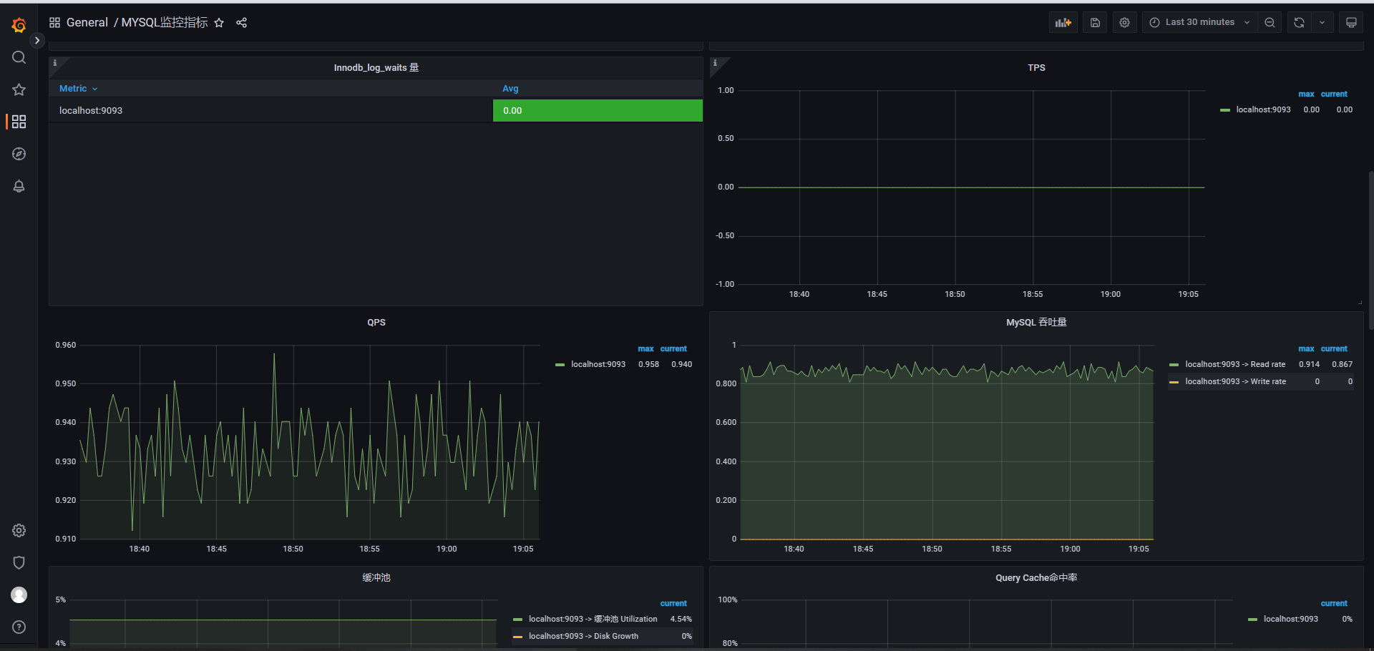Open Grafana home logo
The image size is (1374, 651).
click(19, 25)
